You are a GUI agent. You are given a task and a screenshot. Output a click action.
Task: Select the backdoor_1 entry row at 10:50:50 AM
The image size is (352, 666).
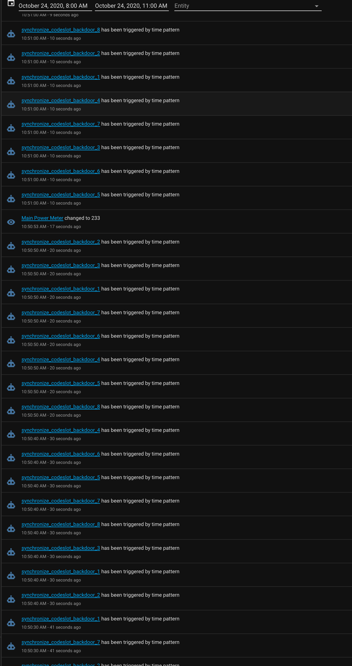(x=177, y=292)
